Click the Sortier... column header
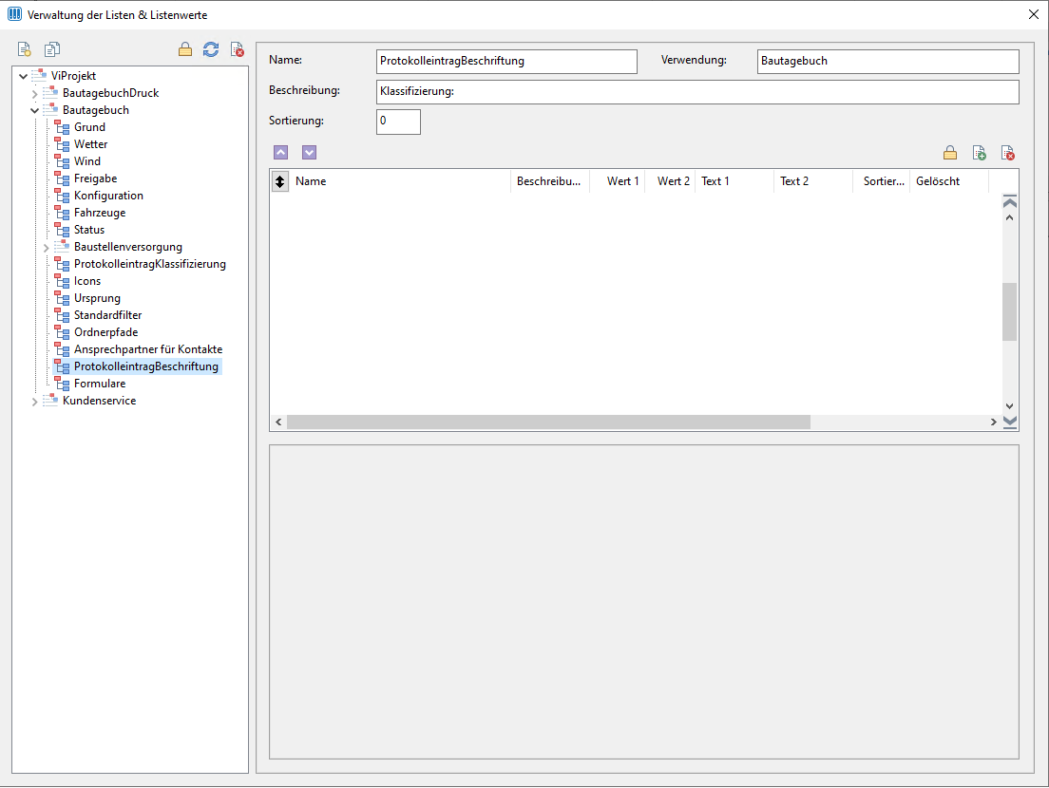The width and height of the screenshot is (1049, 788). pos(882,181)
